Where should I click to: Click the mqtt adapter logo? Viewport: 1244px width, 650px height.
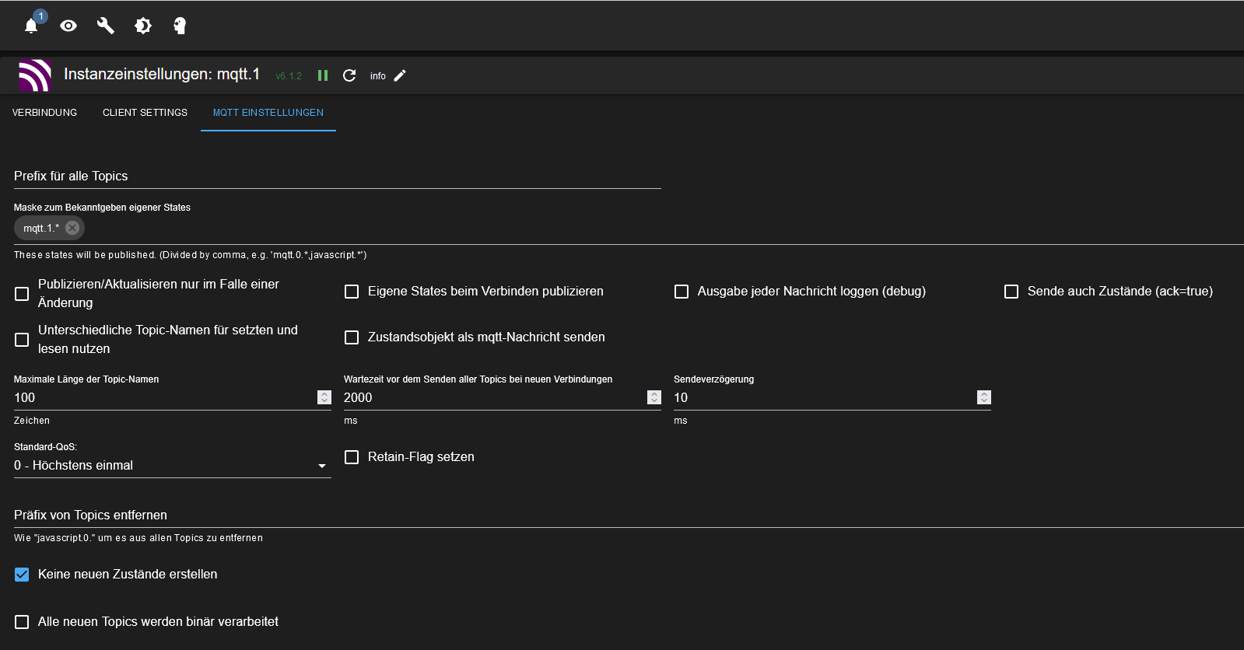[x=35, y=75]
